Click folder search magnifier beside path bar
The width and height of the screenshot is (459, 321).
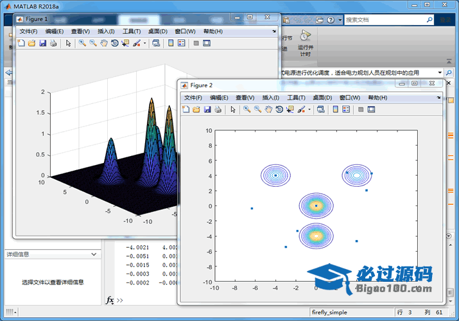coord(449,73)
